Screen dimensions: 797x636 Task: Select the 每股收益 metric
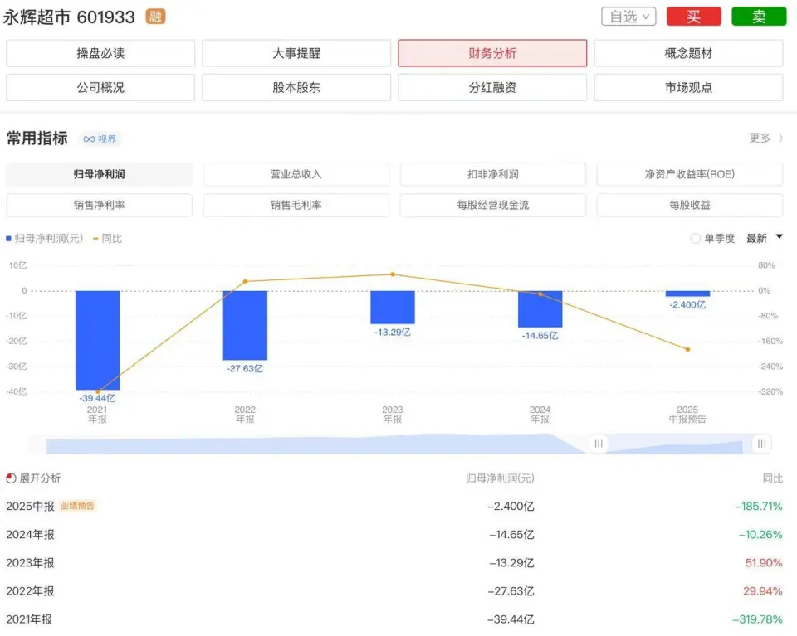(x=688, y=205)
